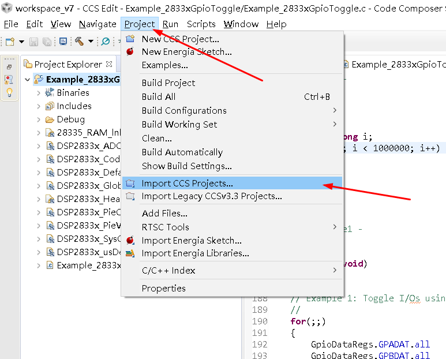Select the Example_2833x c file item
446x359 pixels.
tap(89, 265)
